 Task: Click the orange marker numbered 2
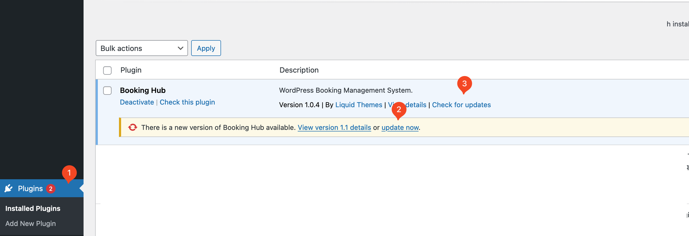[x=398, y=110]
